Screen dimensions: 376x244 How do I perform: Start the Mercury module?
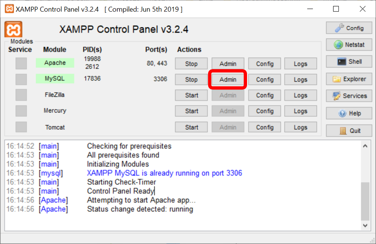191,111
